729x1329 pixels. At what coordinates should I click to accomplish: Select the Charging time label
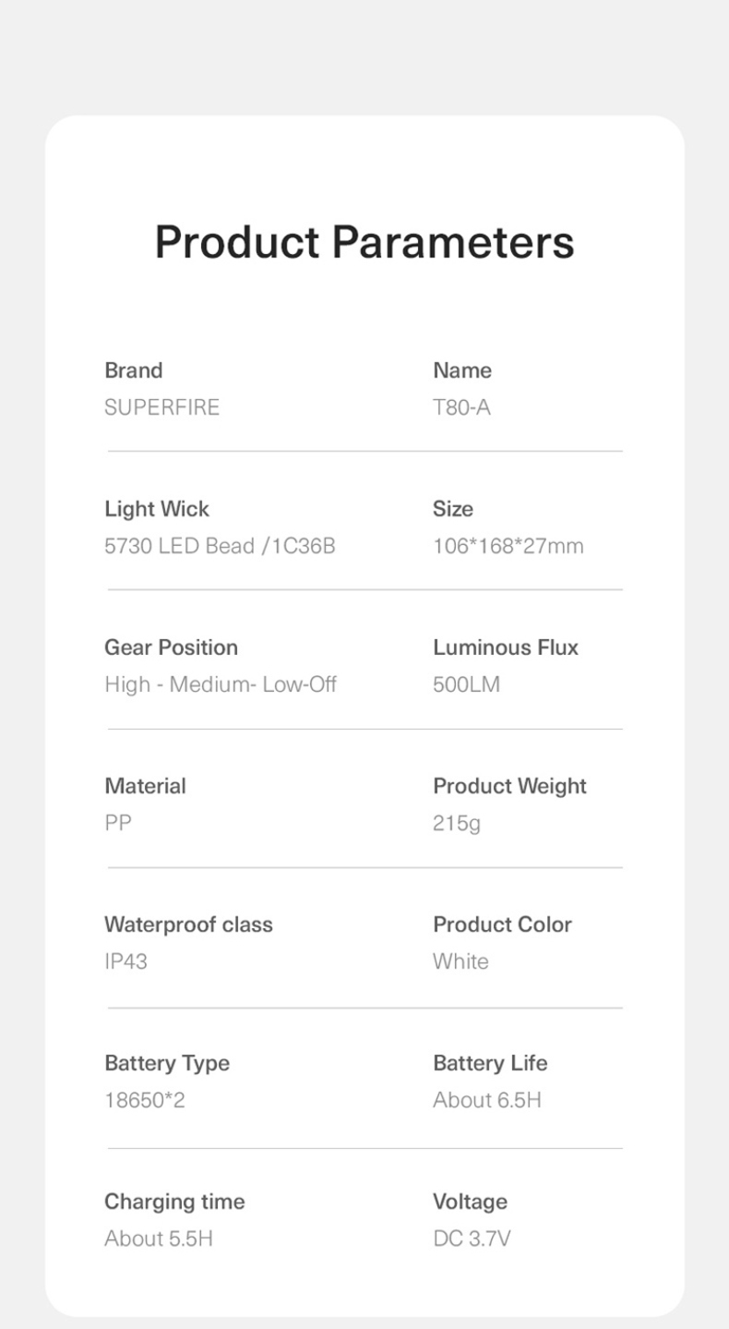[x=174, y=1202]
